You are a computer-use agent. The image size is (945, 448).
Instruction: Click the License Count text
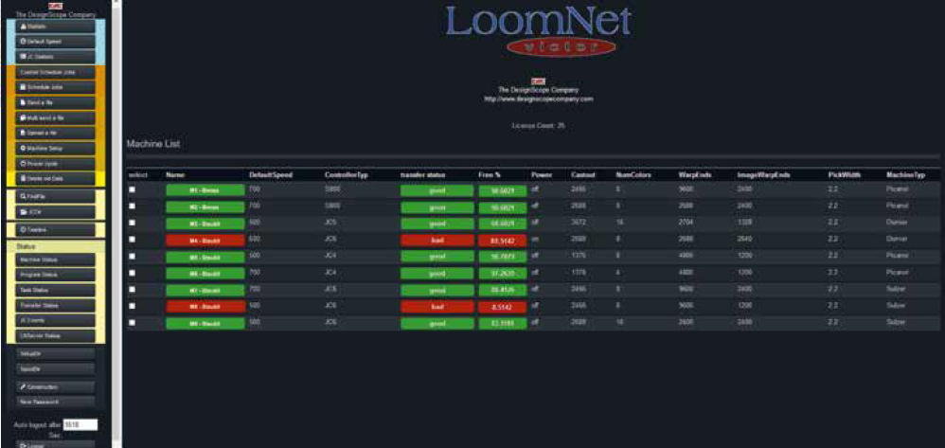pyautogui.click(x=538, y=126)
